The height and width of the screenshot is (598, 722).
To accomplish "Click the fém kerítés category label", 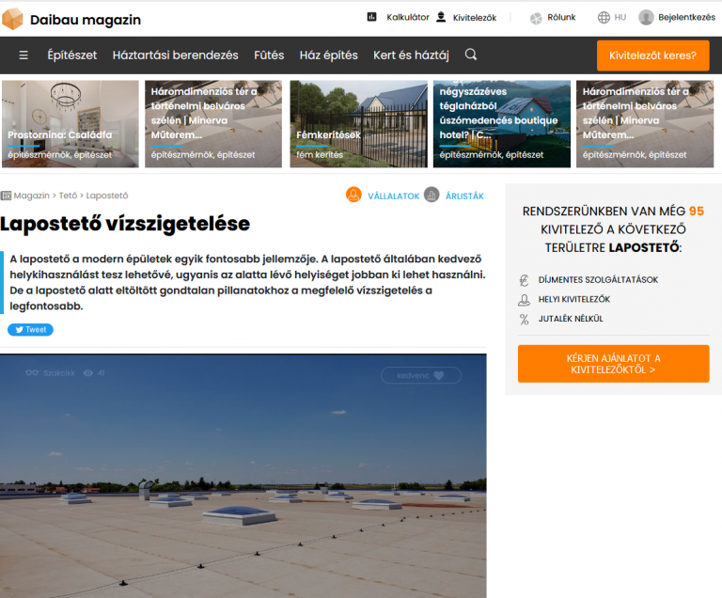I will [x=320, y=155].
